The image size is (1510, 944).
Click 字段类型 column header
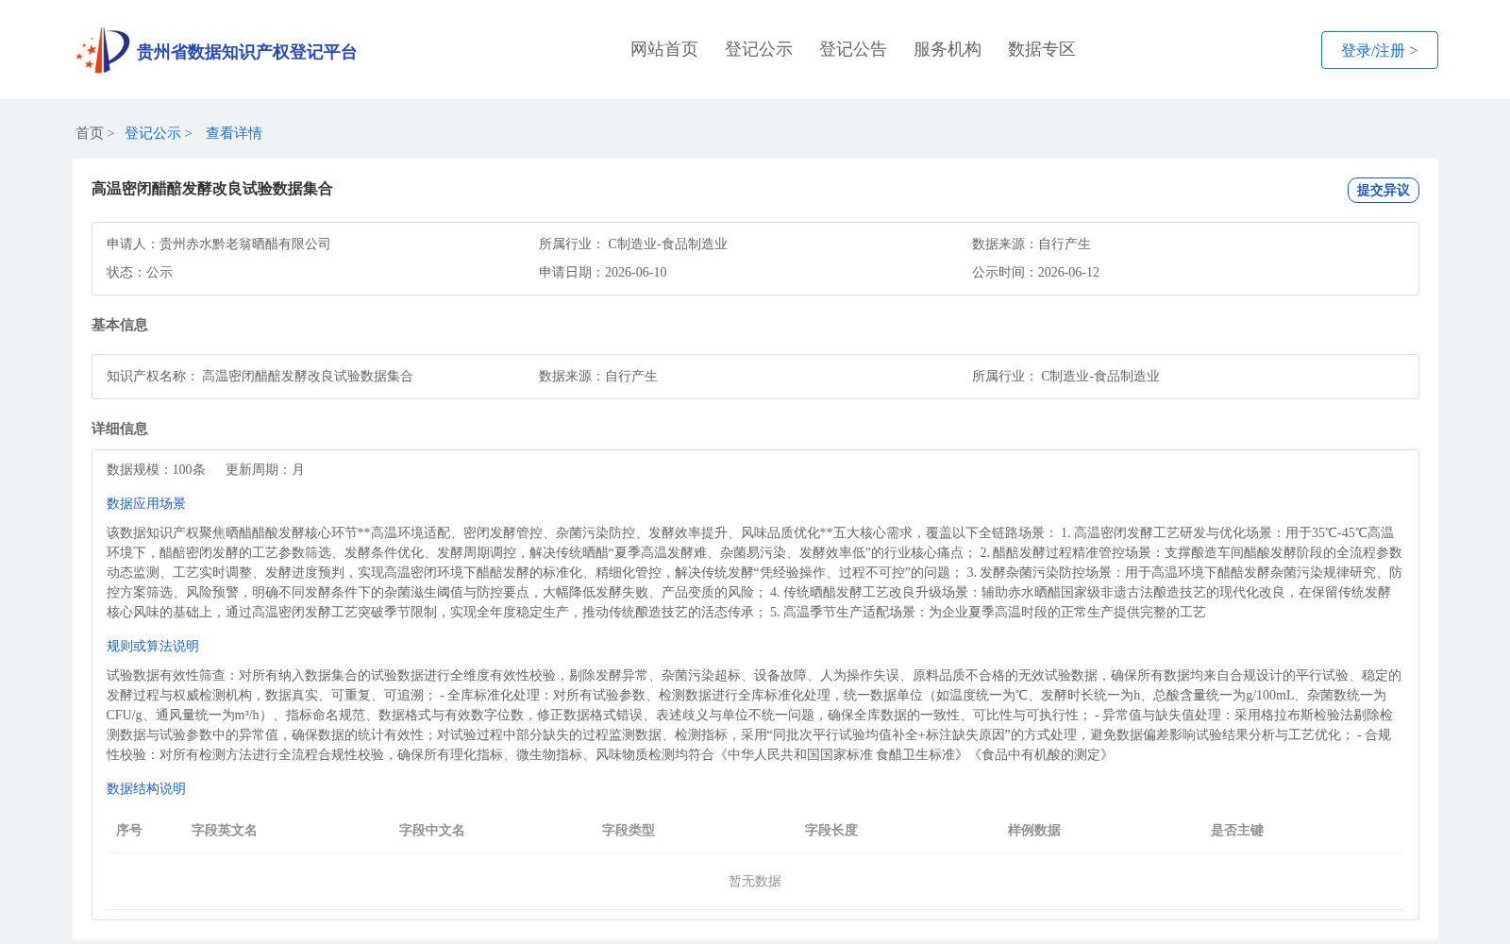[629, 830]
